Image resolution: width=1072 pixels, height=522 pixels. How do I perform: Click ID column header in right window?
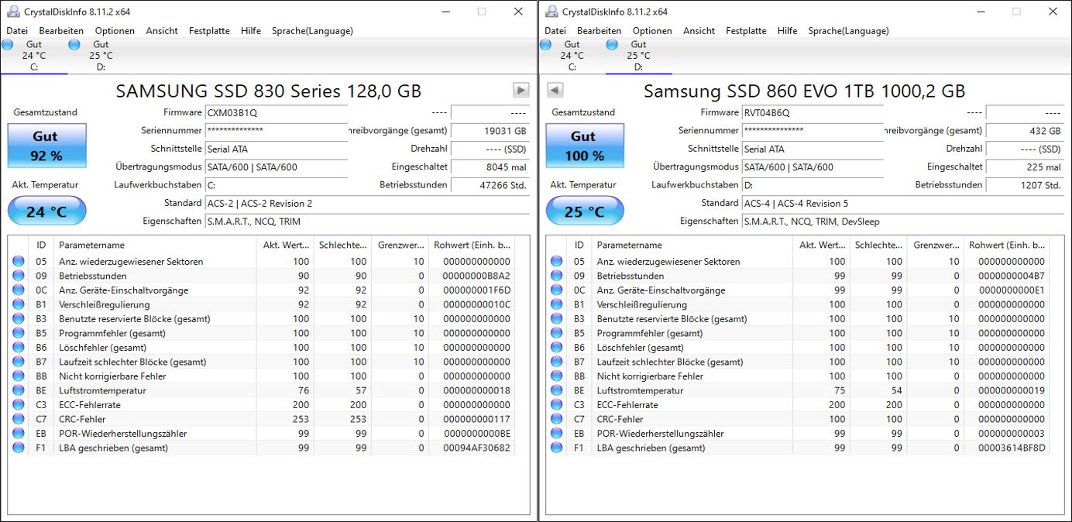click(x=579, y=245)
